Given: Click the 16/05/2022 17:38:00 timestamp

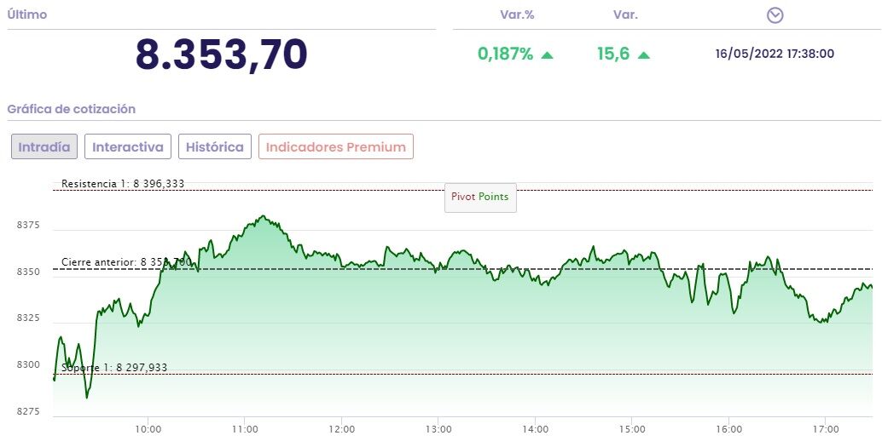Looking at the screenshot, I should [x=775, y=54].
